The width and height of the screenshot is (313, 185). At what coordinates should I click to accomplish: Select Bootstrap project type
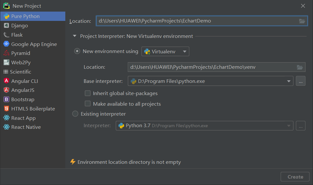[33, 100]
